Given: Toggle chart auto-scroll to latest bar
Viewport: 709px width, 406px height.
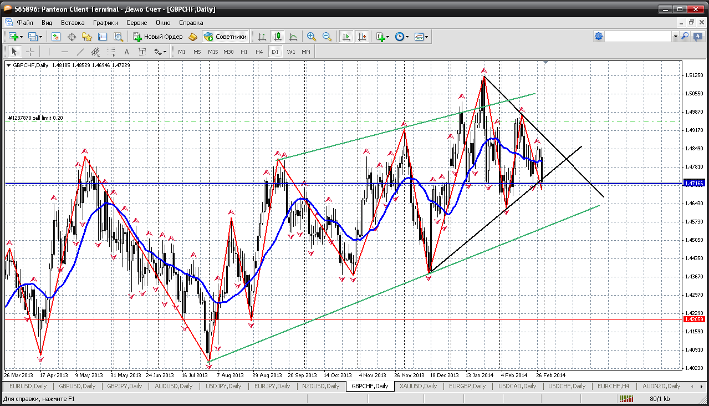Looking at the screenshot, I should 346,37.
